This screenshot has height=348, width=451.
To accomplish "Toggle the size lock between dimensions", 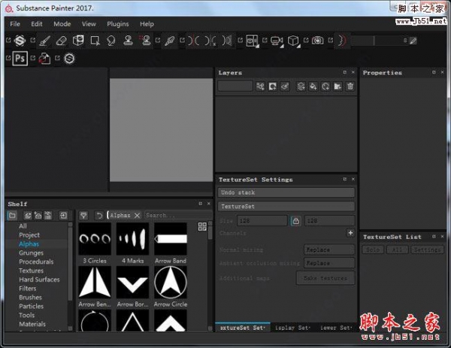I will pos(296,220).
